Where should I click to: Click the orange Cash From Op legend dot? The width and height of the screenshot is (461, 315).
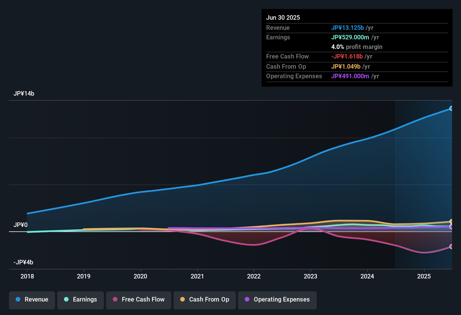tap(182, 300)
